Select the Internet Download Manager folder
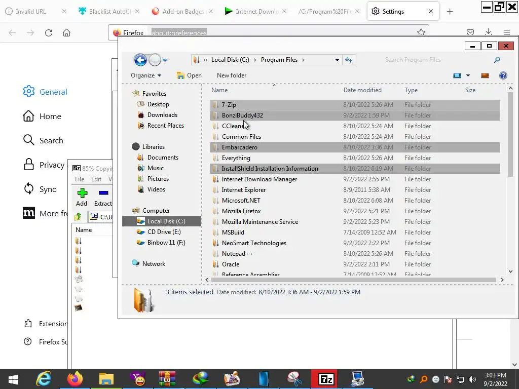519x389 pixels. [x=355, y=179]
